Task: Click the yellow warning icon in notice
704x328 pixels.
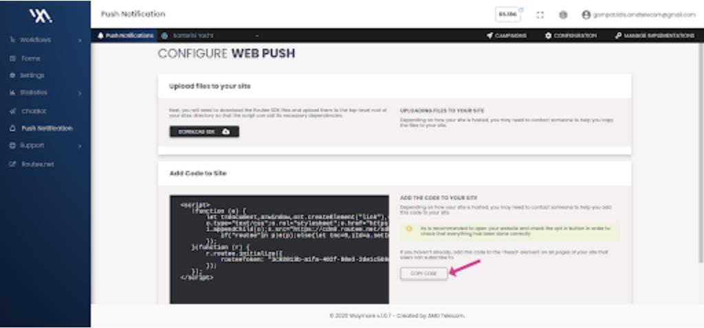Action: 409,229
